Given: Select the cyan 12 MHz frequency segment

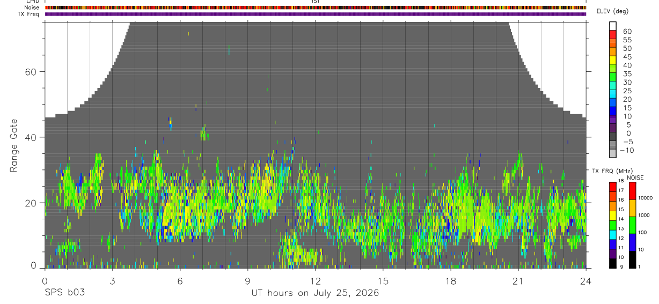Looking at the screenshot, I should (613, 235).
